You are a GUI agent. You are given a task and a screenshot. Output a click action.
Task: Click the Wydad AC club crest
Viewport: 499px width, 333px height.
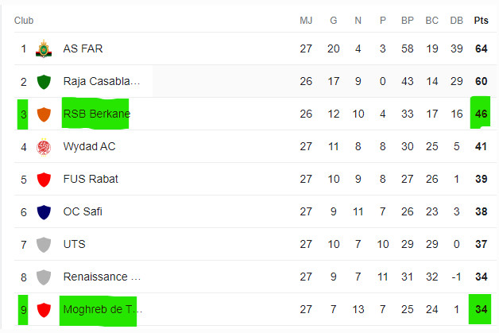point(44,147)
